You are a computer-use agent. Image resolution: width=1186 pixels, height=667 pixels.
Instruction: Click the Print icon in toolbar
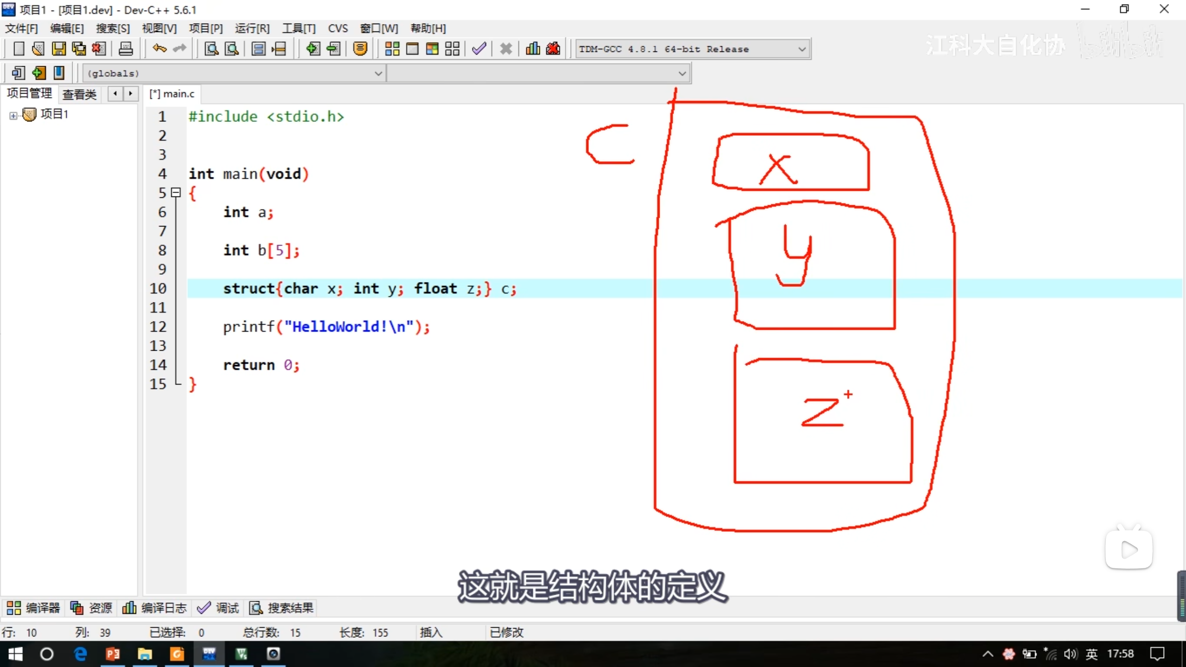point(126,49)
